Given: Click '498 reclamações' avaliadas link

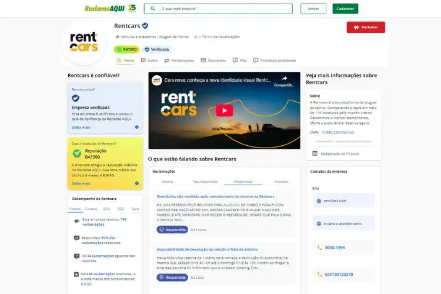Looking at the screenshot, I should [101, 274].
